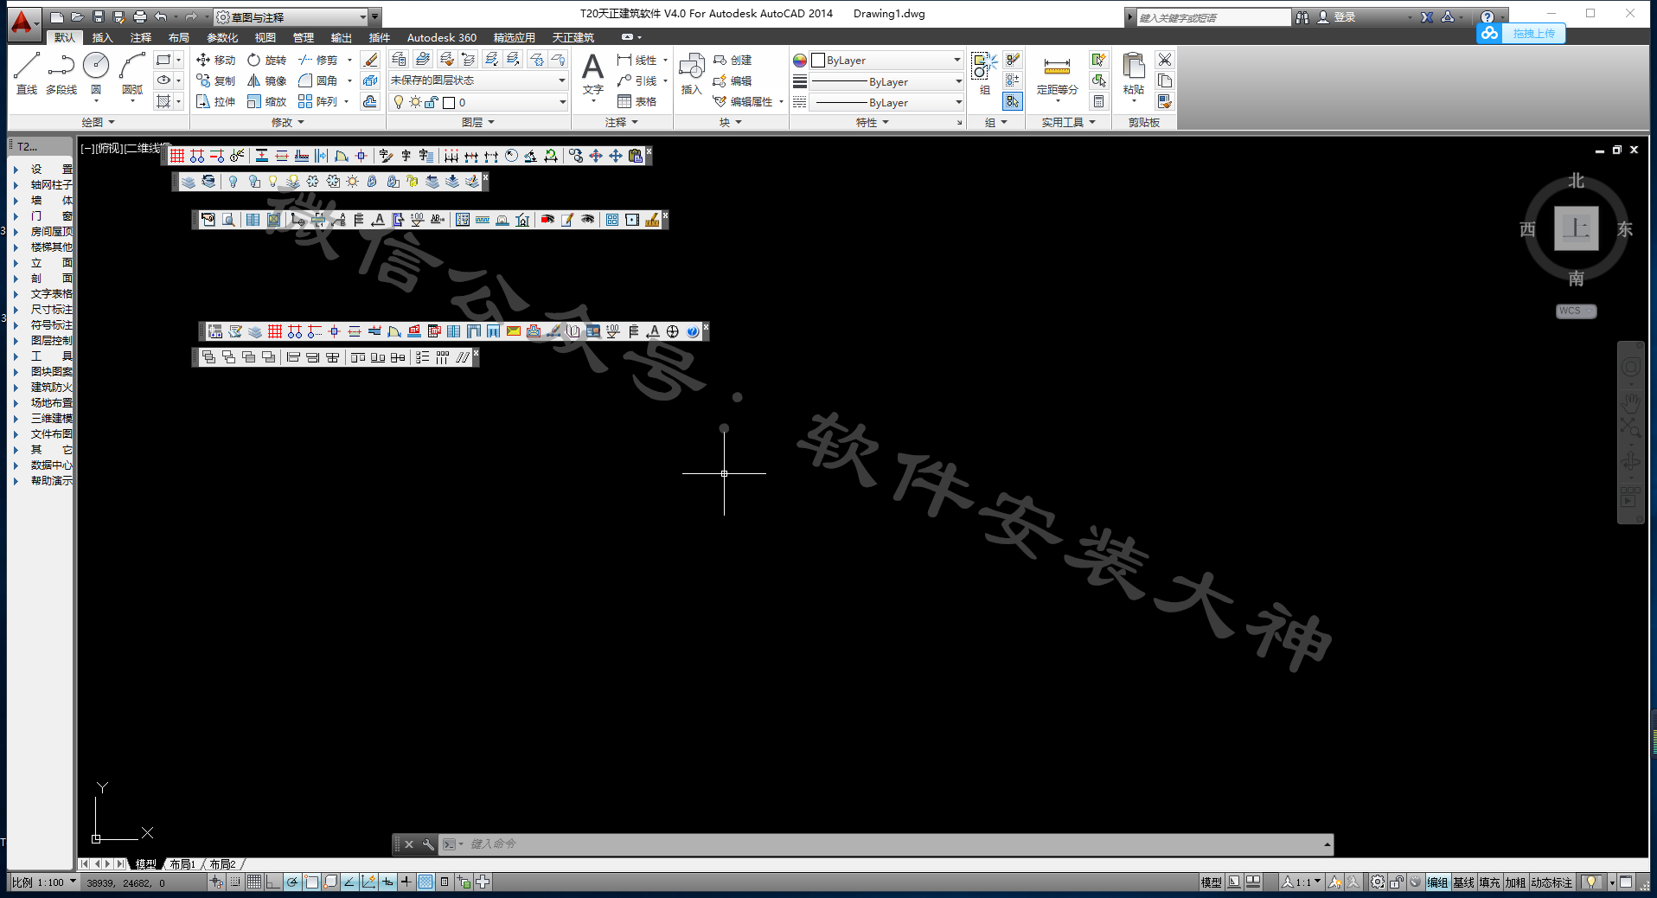Open the 文字 text tool
This screenshot has height=898, width=1657.
point(592,73)
